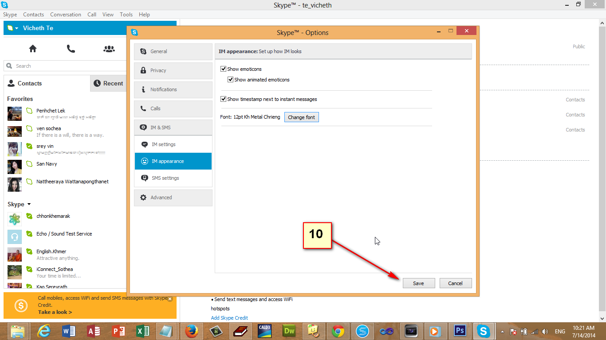Open the General options section
606x340 pixels.
coord(173,51)
